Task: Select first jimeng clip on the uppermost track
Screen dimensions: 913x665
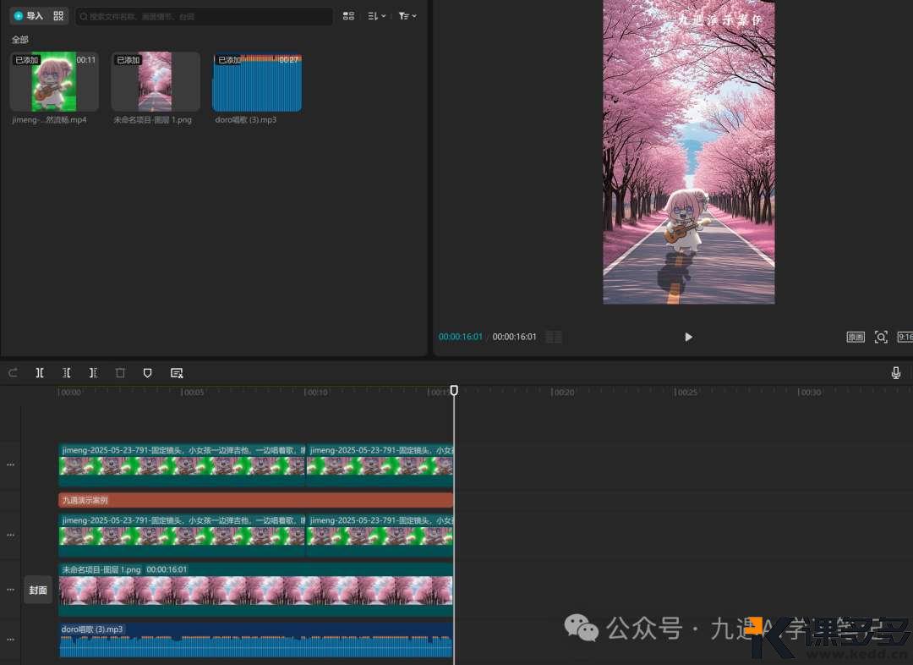Action: pos(182,464)
